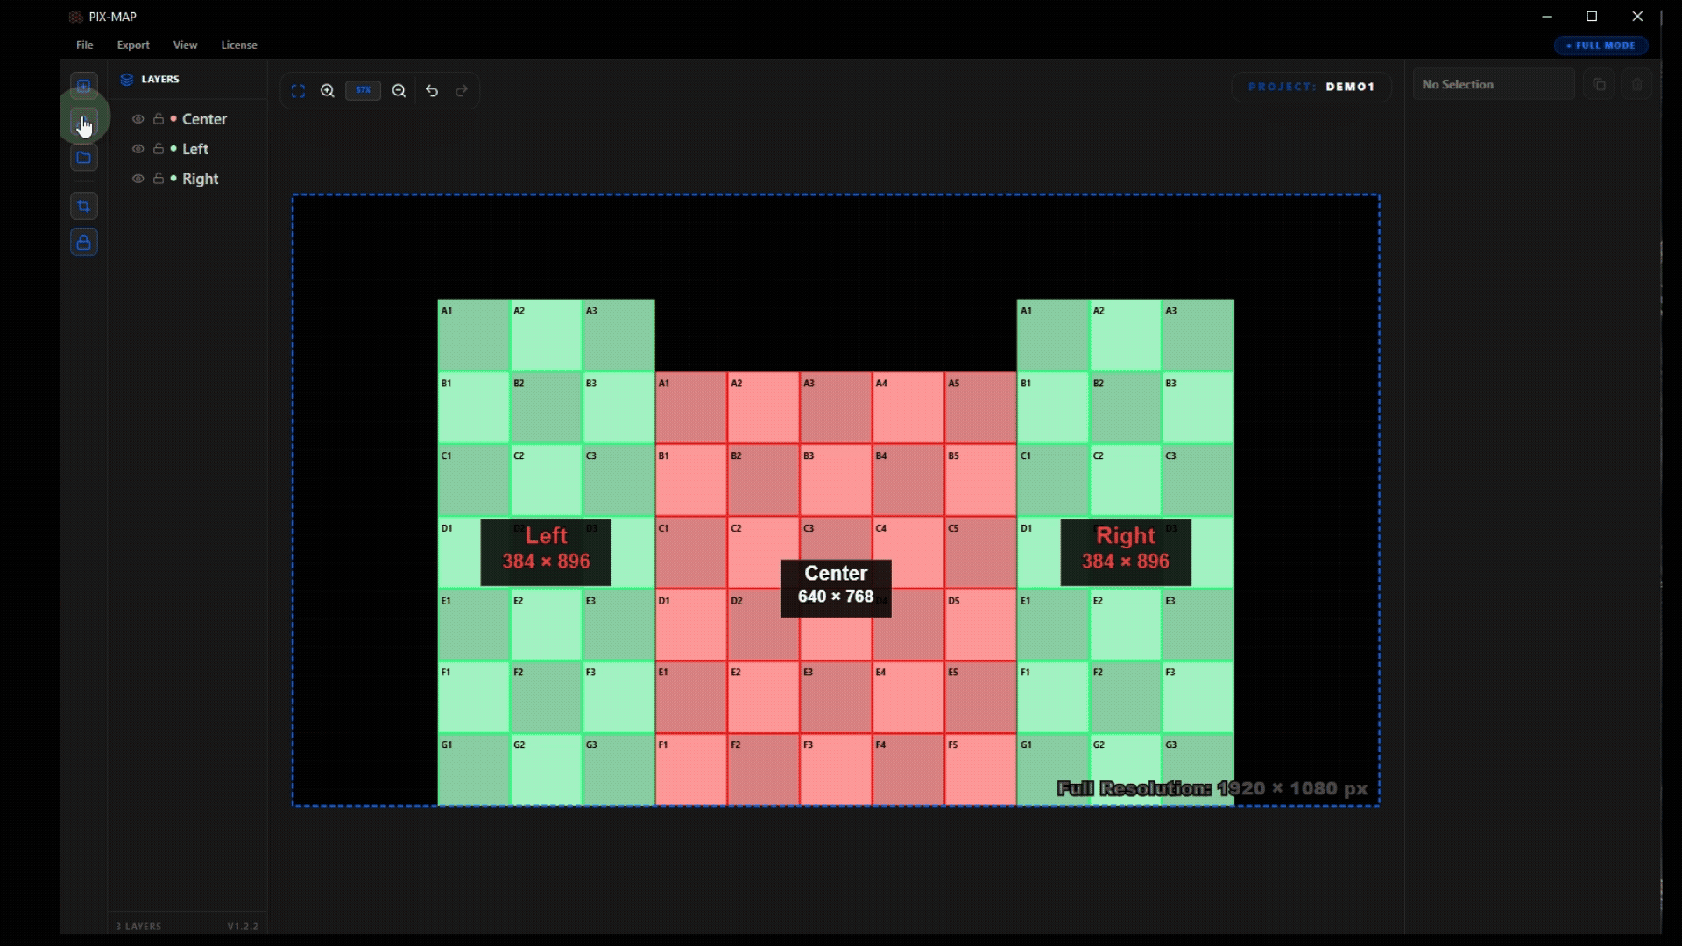
Task: Click the add new screen icon
Action: (x=83, y=86)
